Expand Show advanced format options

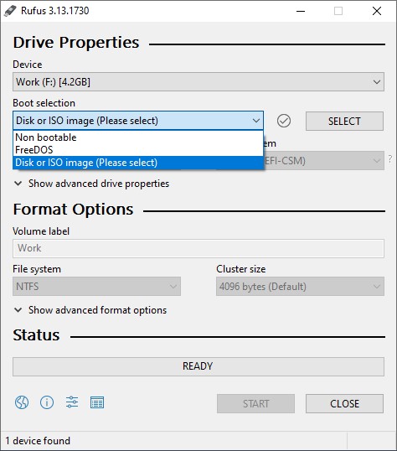pyautogui.click(x=90, y=310)
